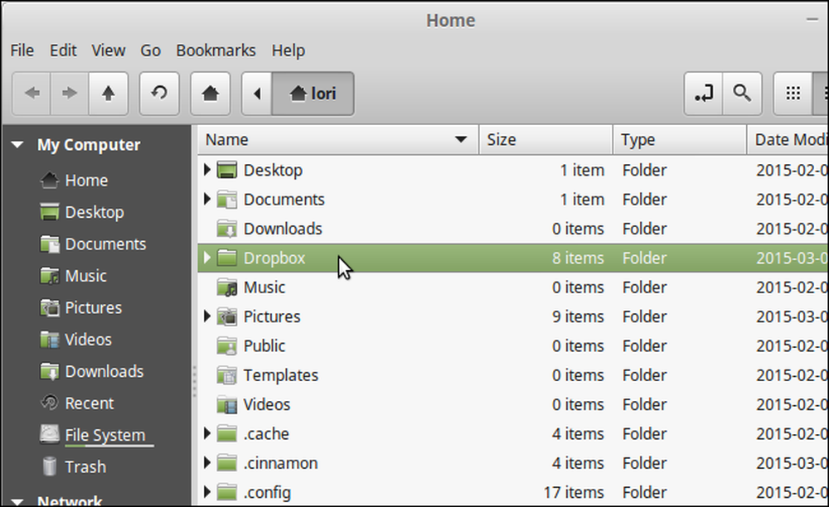Click the Dropbox folder icon in list
This screenshot has width=829, height=507.
pyautogui.click(x=227, y=258)
